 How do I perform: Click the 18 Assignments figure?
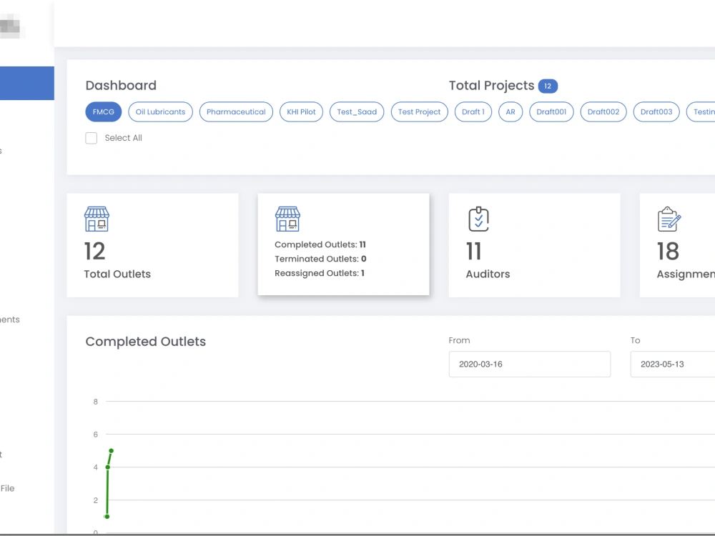point(668,251)
